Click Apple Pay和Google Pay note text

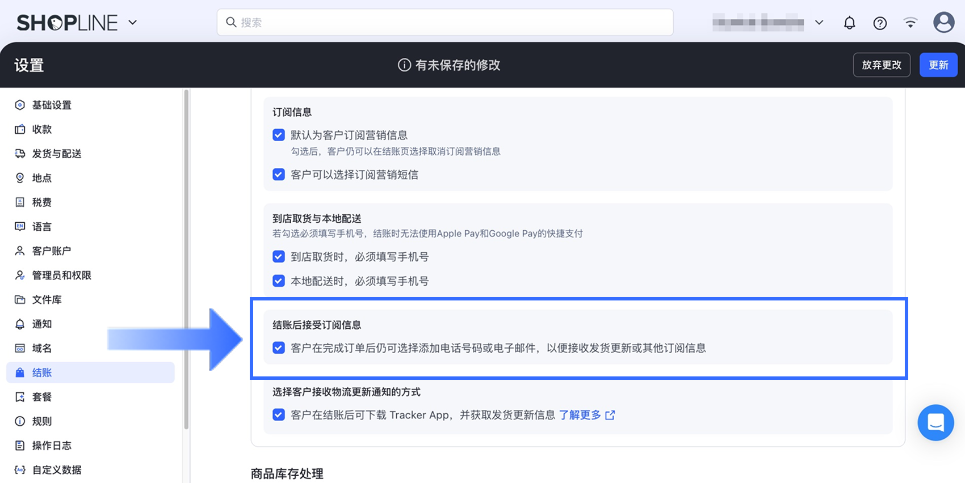427,234
